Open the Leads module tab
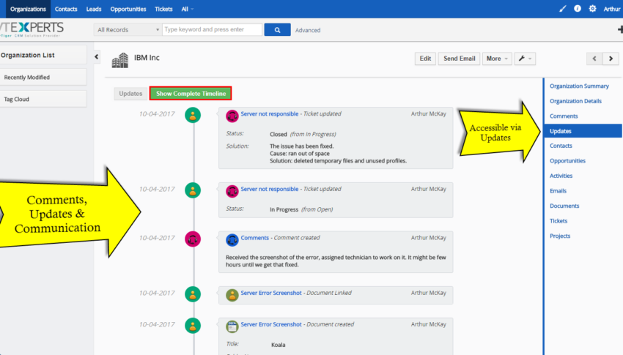 94,9
